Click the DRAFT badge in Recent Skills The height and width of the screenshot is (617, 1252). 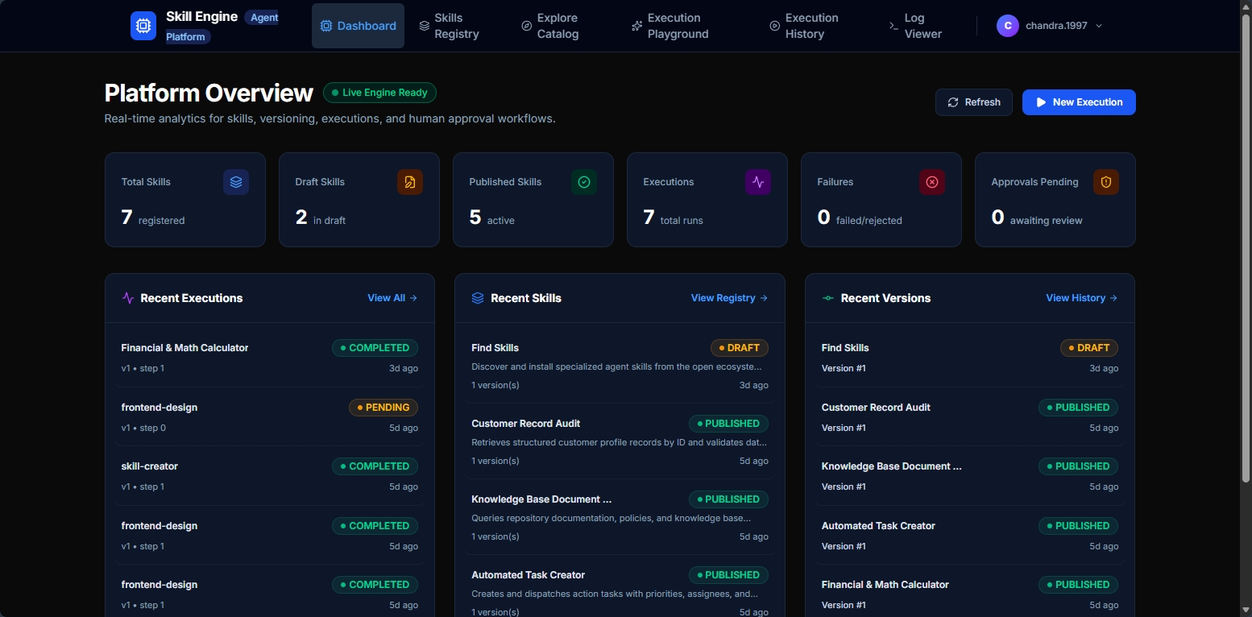[740, 348]
